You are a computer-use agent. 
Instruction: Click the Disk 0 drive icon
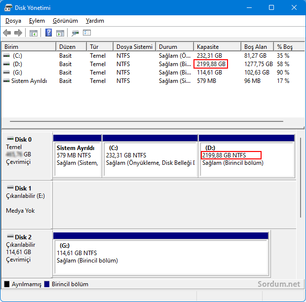[10, 139]
